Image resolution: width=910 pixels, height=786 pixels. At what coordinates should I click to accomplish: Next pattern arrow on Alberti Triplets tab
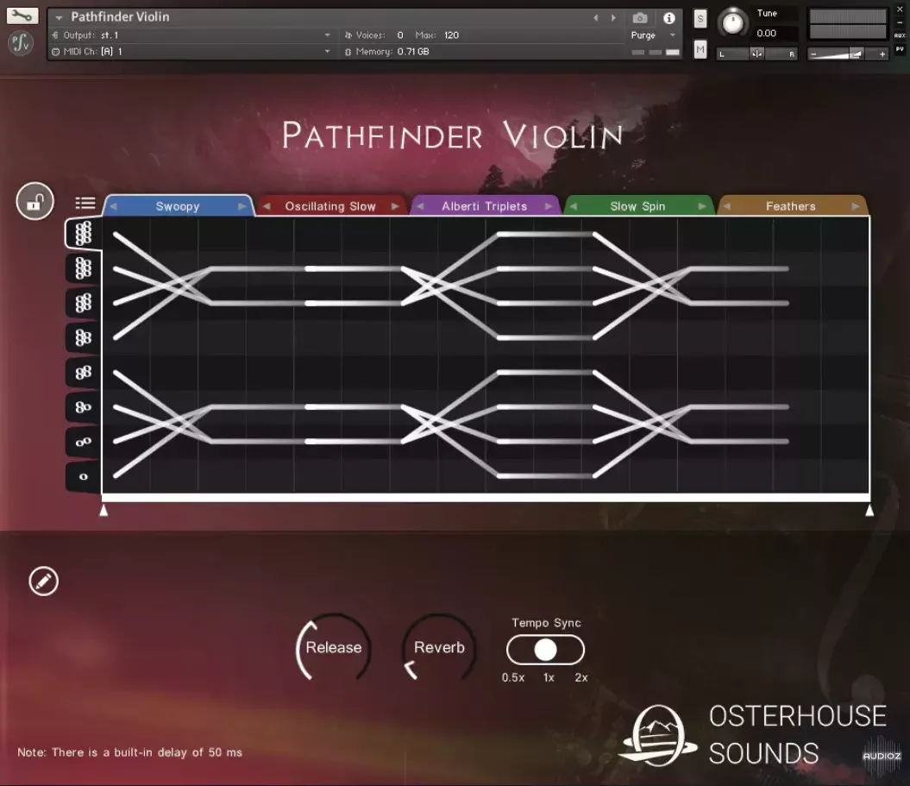(x=549, y=207)
